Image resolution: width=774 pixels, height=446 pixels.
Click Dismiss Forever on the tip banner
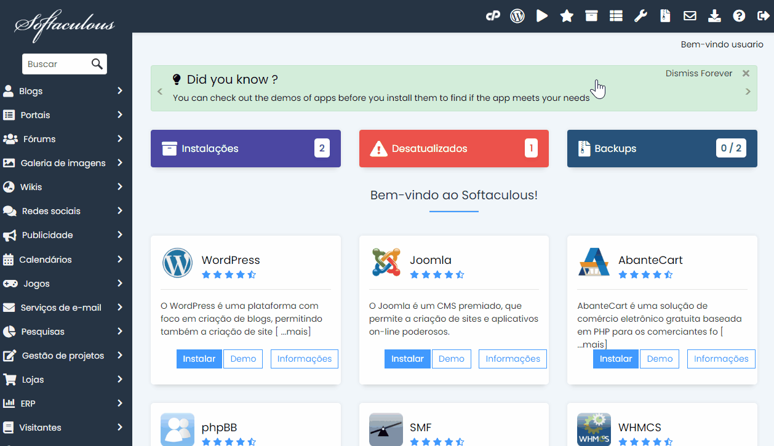(x=699, y=73)
